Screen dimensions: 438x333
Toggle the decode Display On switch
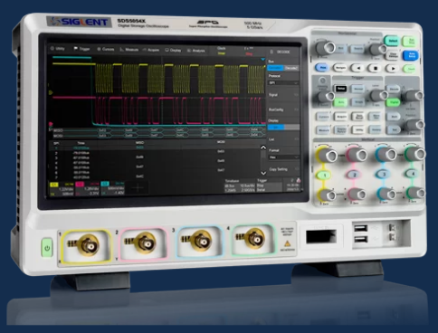pyautogui.click(x=283, y=128)
